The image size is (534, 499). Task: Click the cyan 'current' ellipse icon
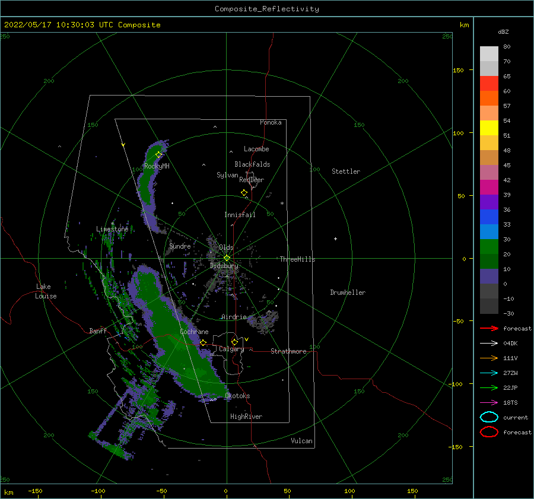tap(489, 417)
